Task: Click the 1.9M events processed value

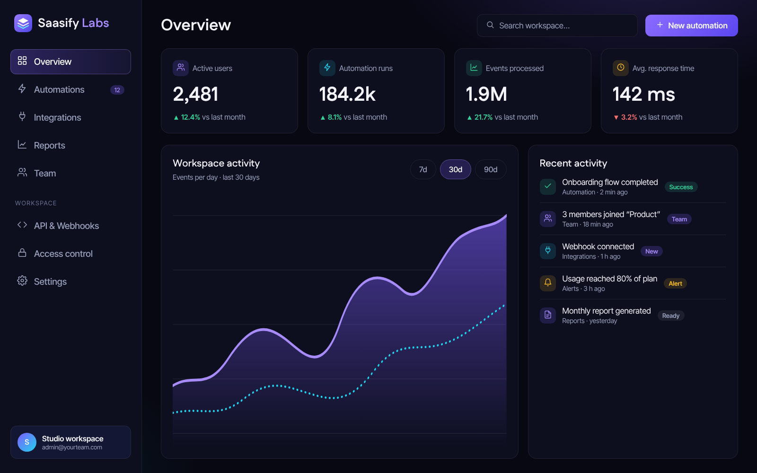Action: (x=486, y=94)
